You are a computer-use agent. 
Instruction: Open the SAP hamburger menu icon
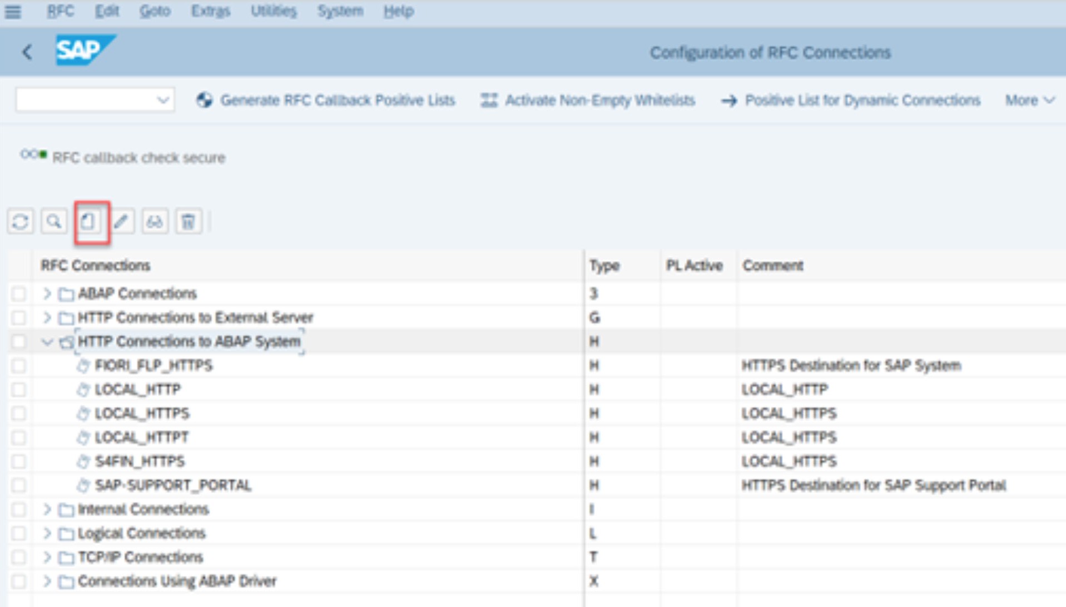[x=13, y=11]
